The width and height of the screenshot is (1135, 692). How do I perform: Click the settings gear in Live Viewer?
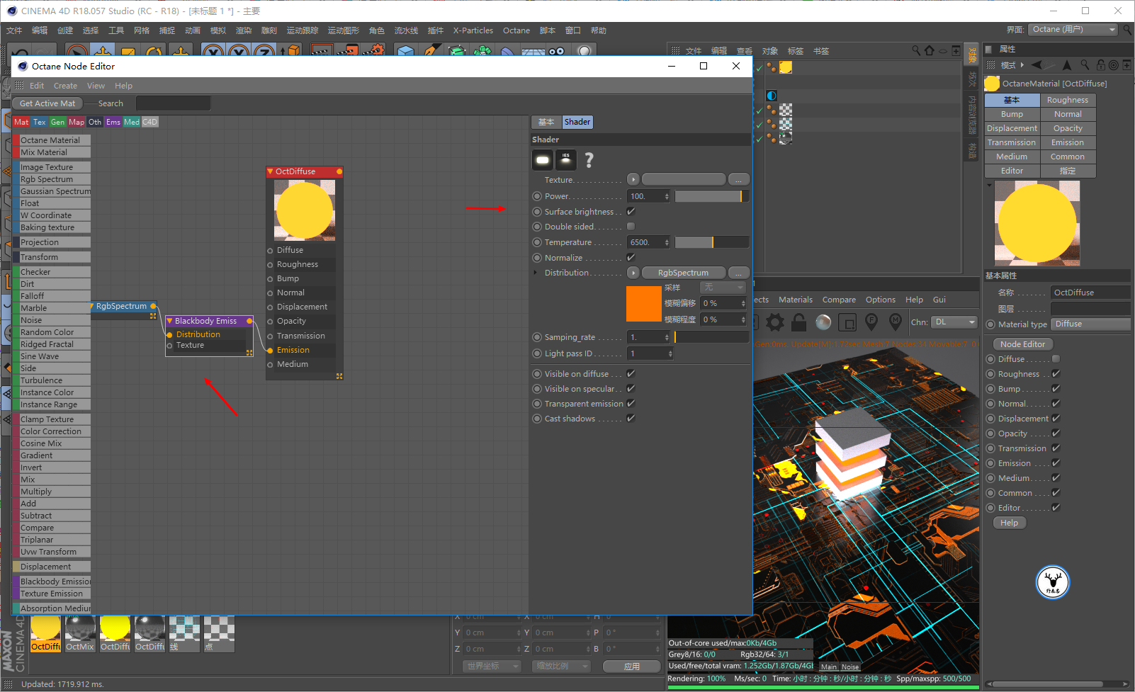[775, 322]
